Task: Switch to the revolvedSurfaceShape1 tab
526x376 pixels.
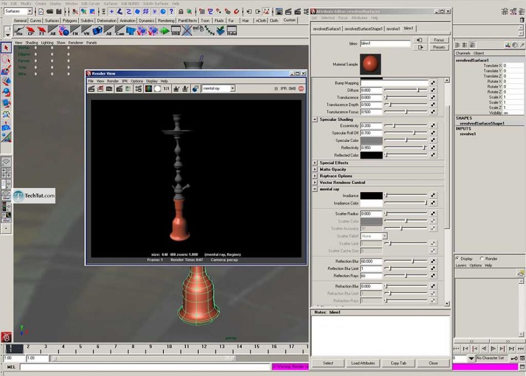Action: click(363, 28)
